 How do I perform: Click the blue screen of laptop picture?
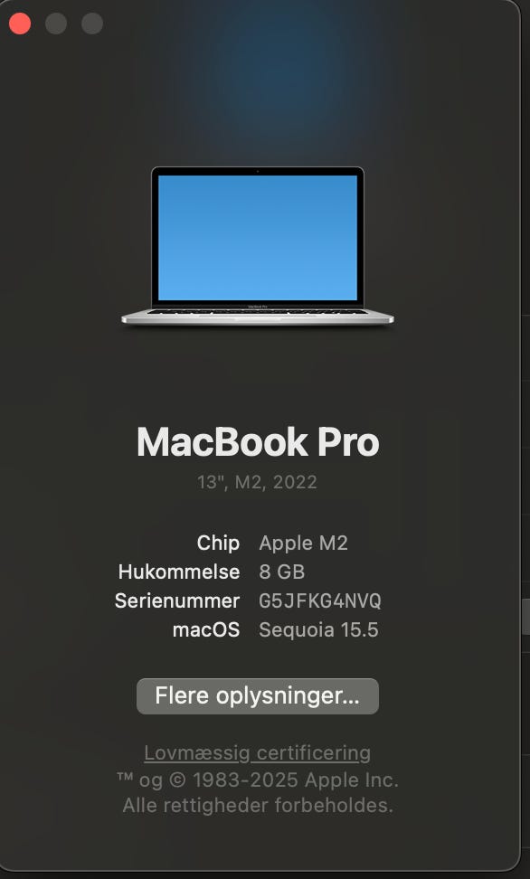258,238
